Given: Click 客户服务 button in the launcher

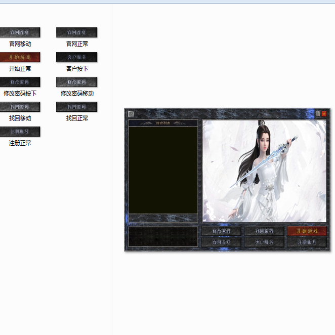Looking at the screenshot, I should click(x=264, y=242).
